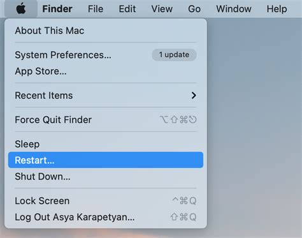Open the View menu in menu bar
Image resolution: width=302 pixels, height=238 pixels.
tap(162, 9)
